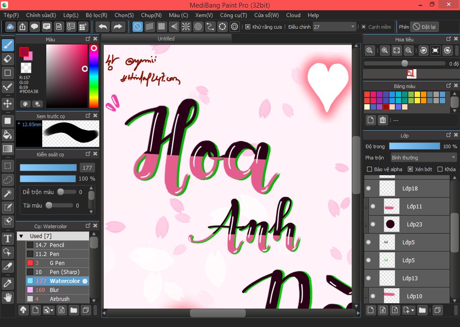This screenshot has height=327, width=460.
Task: Enable Khóa layer lock checkbox
Action: 440,169
